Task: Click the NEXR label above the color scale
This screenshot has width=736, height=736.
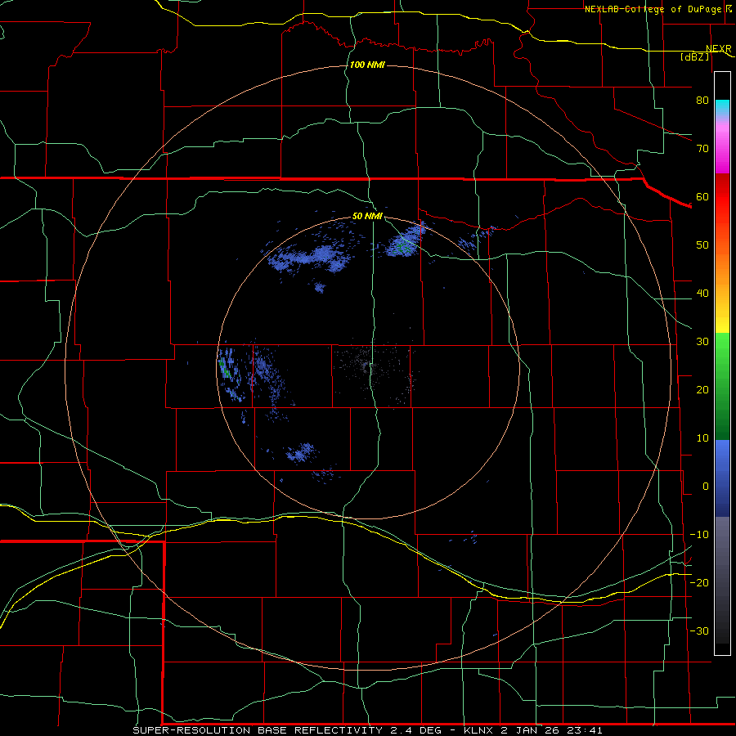Action: coord(718,49)
